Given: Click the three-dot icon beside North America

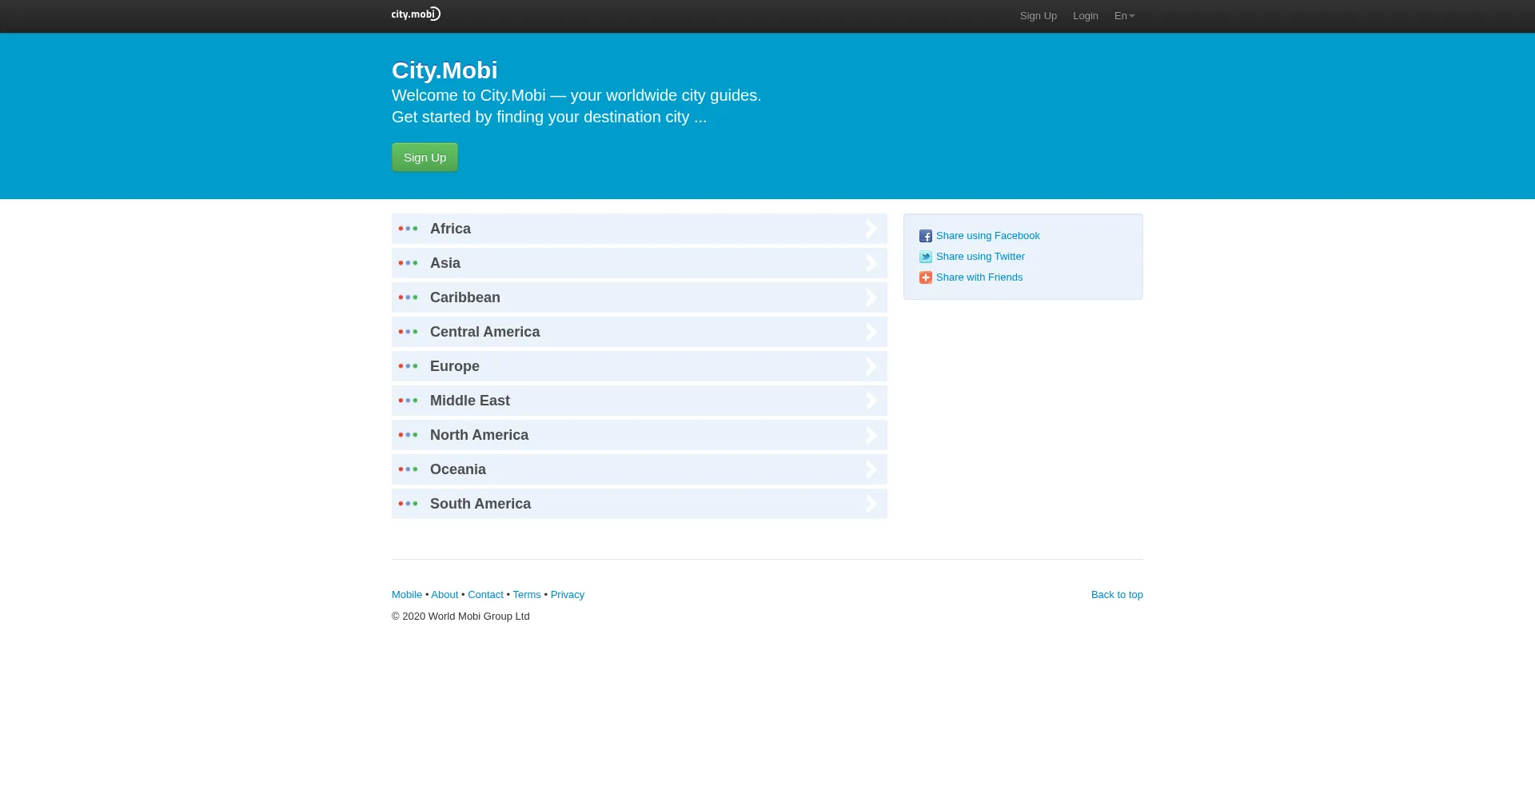Looking at the screenshot, I should [x=408, y=435].
